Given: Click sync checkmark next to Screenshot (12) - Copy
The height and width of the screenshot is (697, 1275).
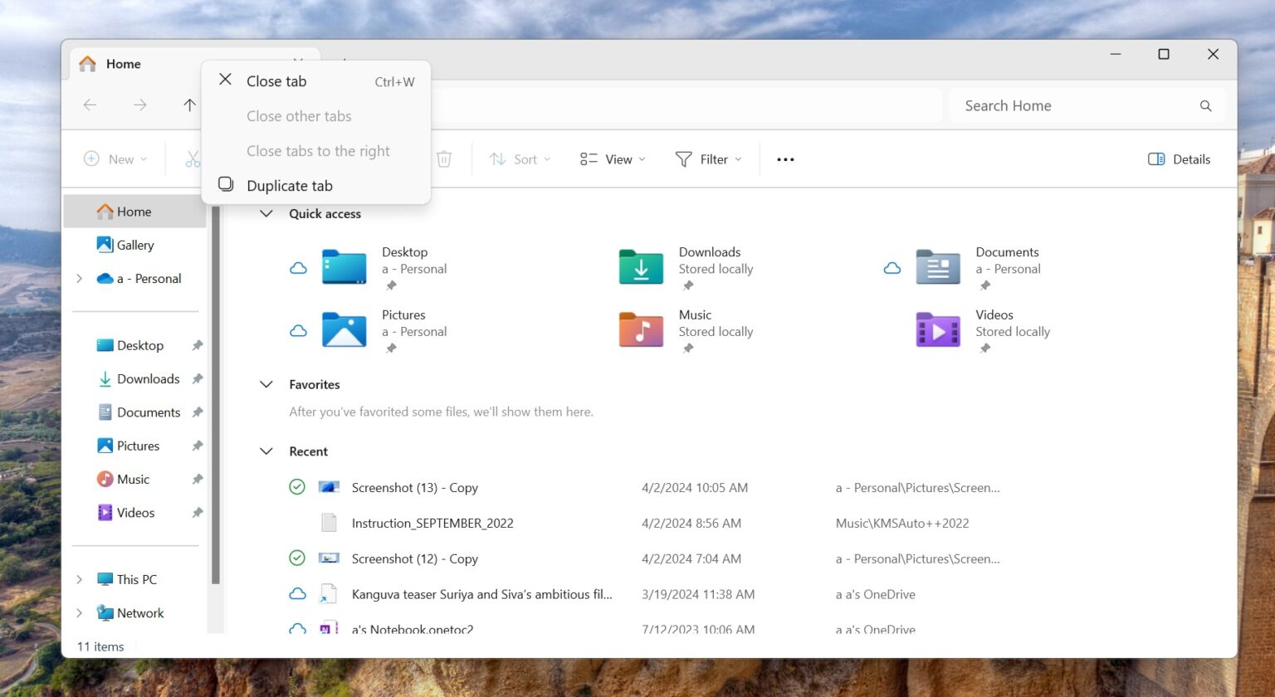Looking at the screenshot, I should (297, 558).
